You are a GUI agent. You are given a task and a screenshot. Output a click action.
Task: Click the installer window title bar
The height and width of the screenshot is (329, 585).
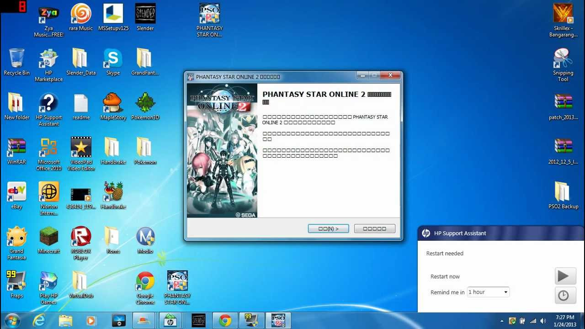click(x=272, y=77)
